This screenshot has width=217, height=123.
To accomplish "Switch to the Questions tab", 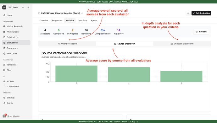I will pyautogui.click(x=82, y=20).
